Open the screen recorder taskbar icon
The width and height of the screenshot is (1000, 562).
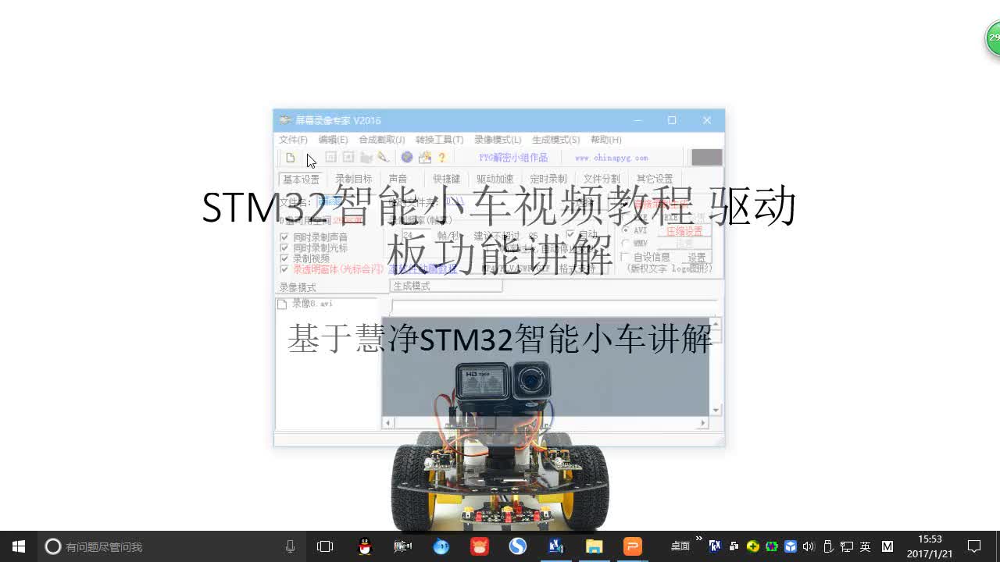click(403, 546)
